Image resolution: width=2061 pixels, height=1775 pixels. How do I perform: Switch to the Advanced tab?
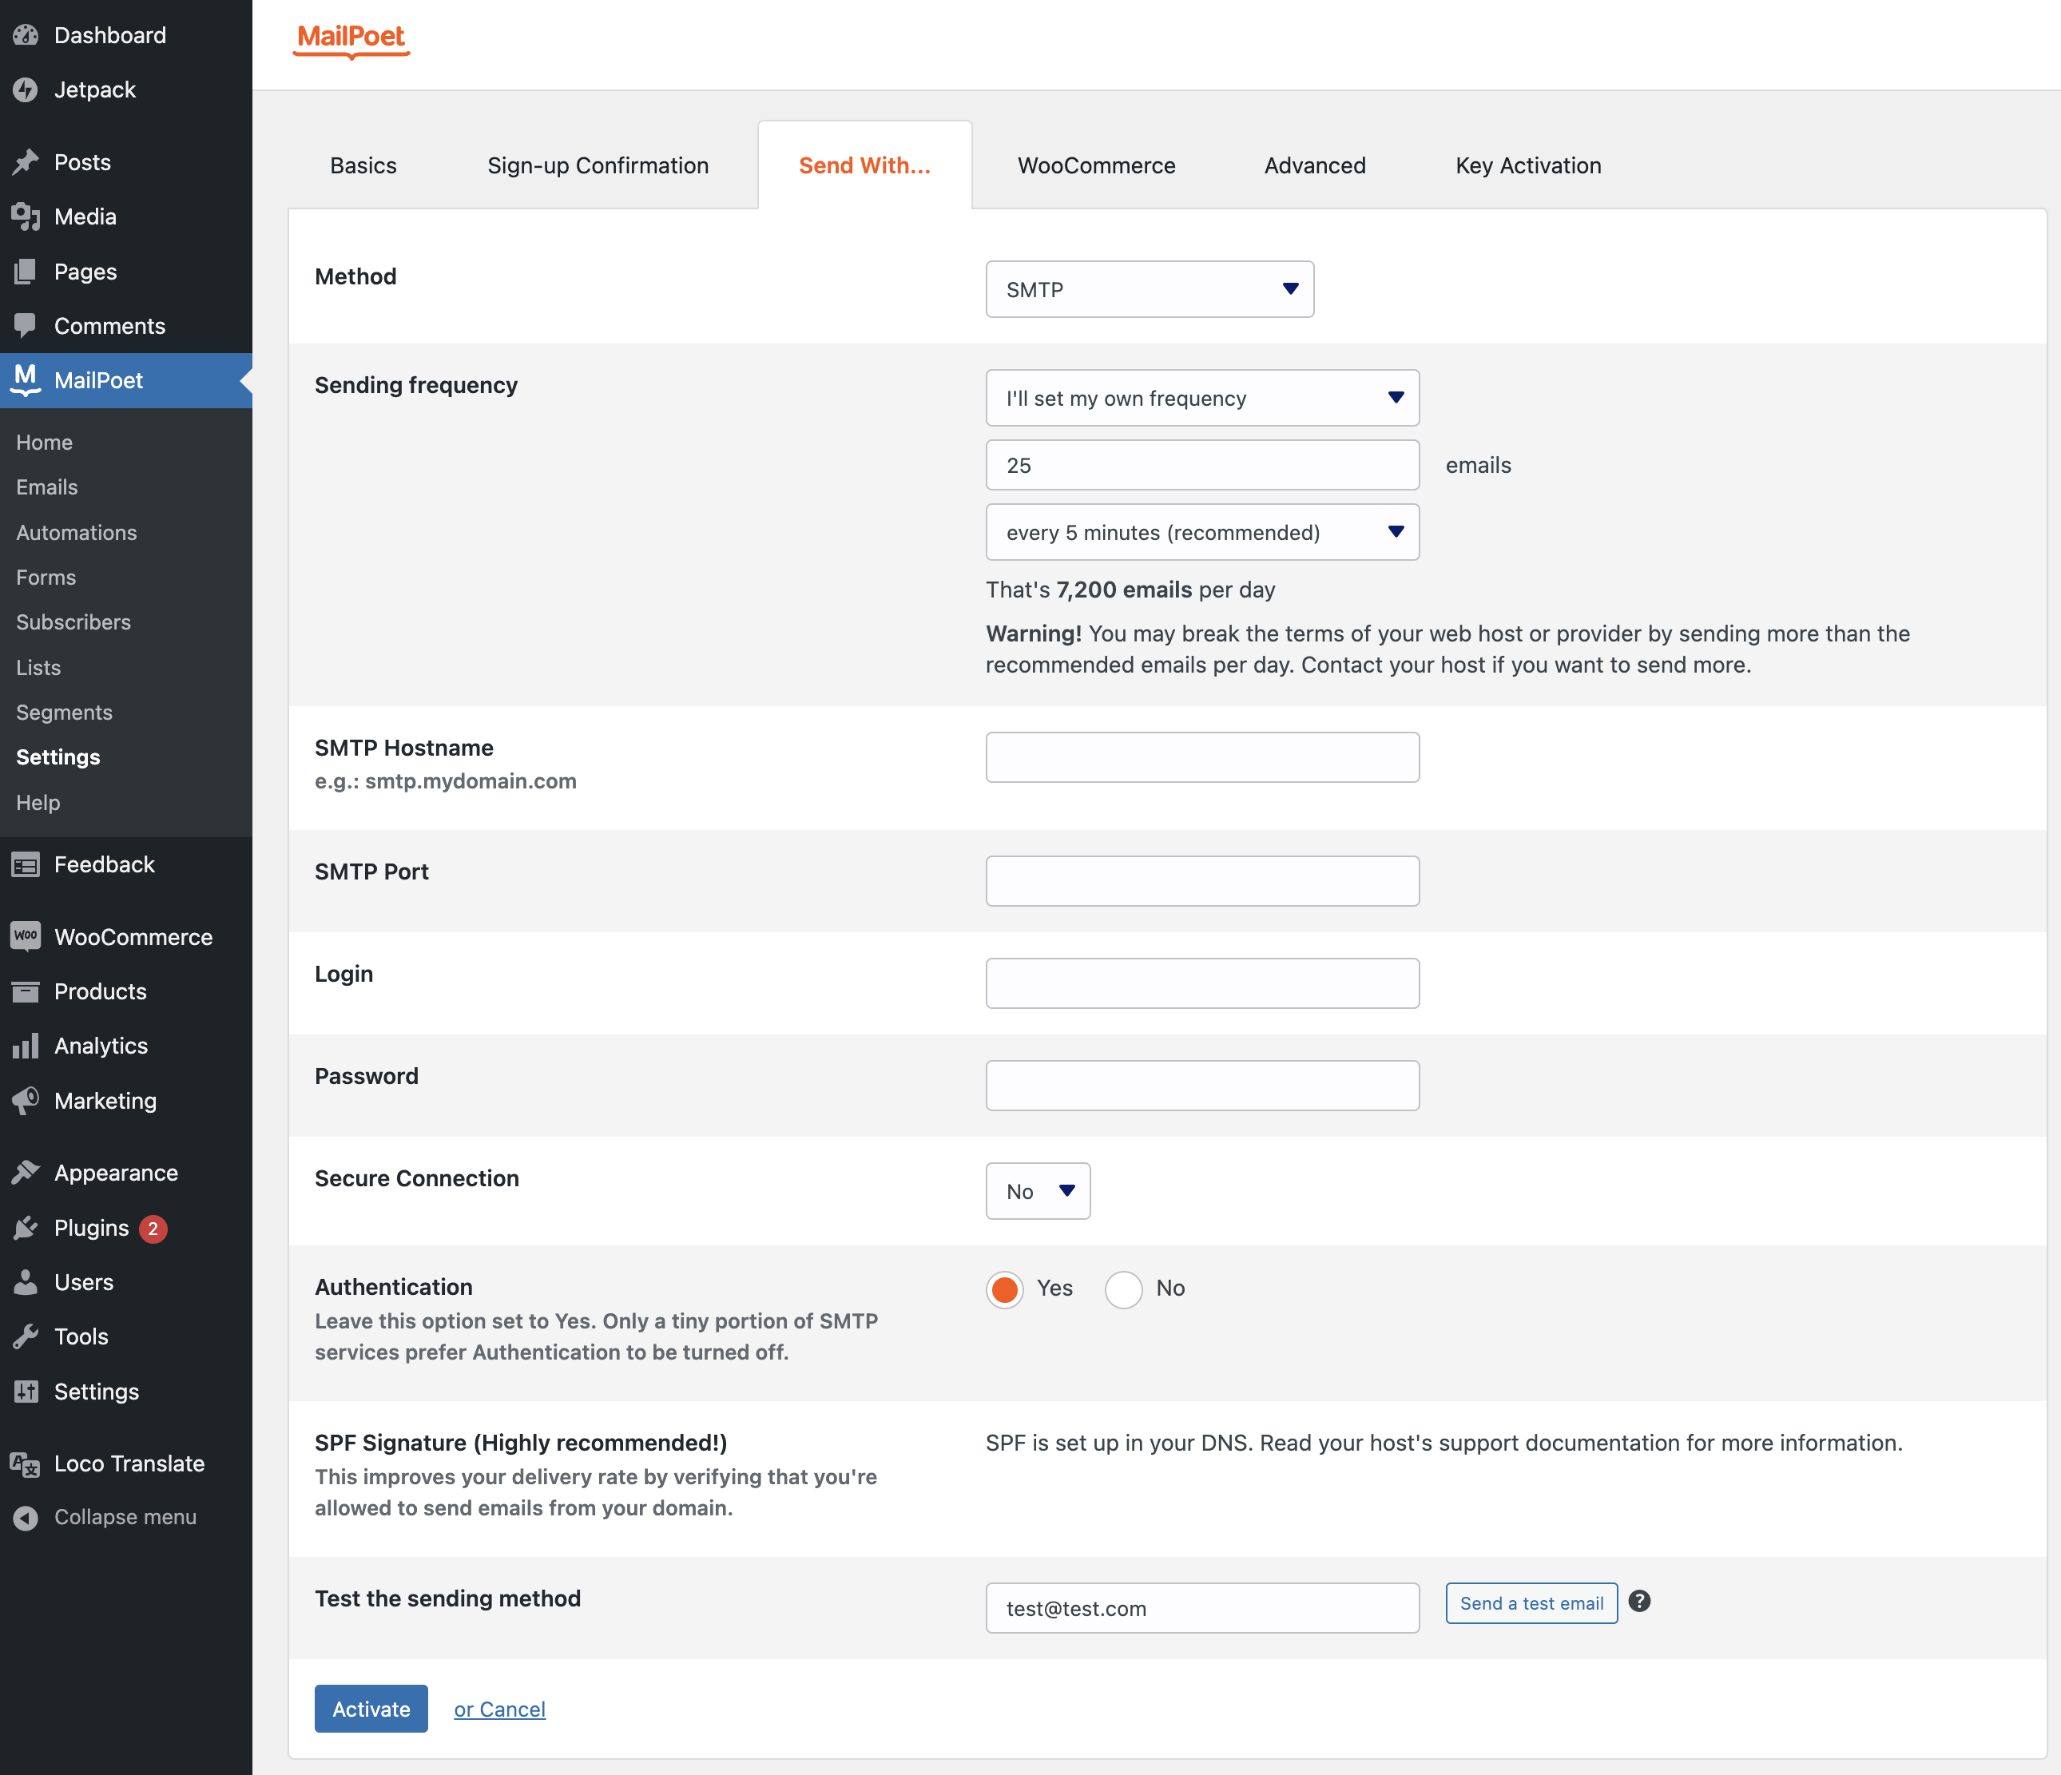click(1314, 165)
